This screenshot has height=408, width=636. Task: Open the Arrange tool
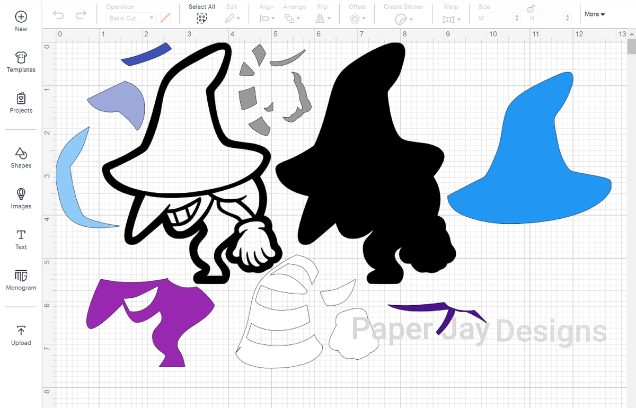(x=292, y=19)
